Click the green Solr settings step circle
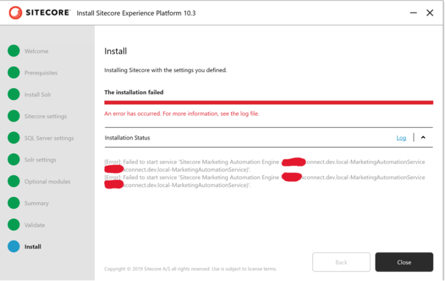The height and width of the screenshot is (281, 445). (13, 160)
